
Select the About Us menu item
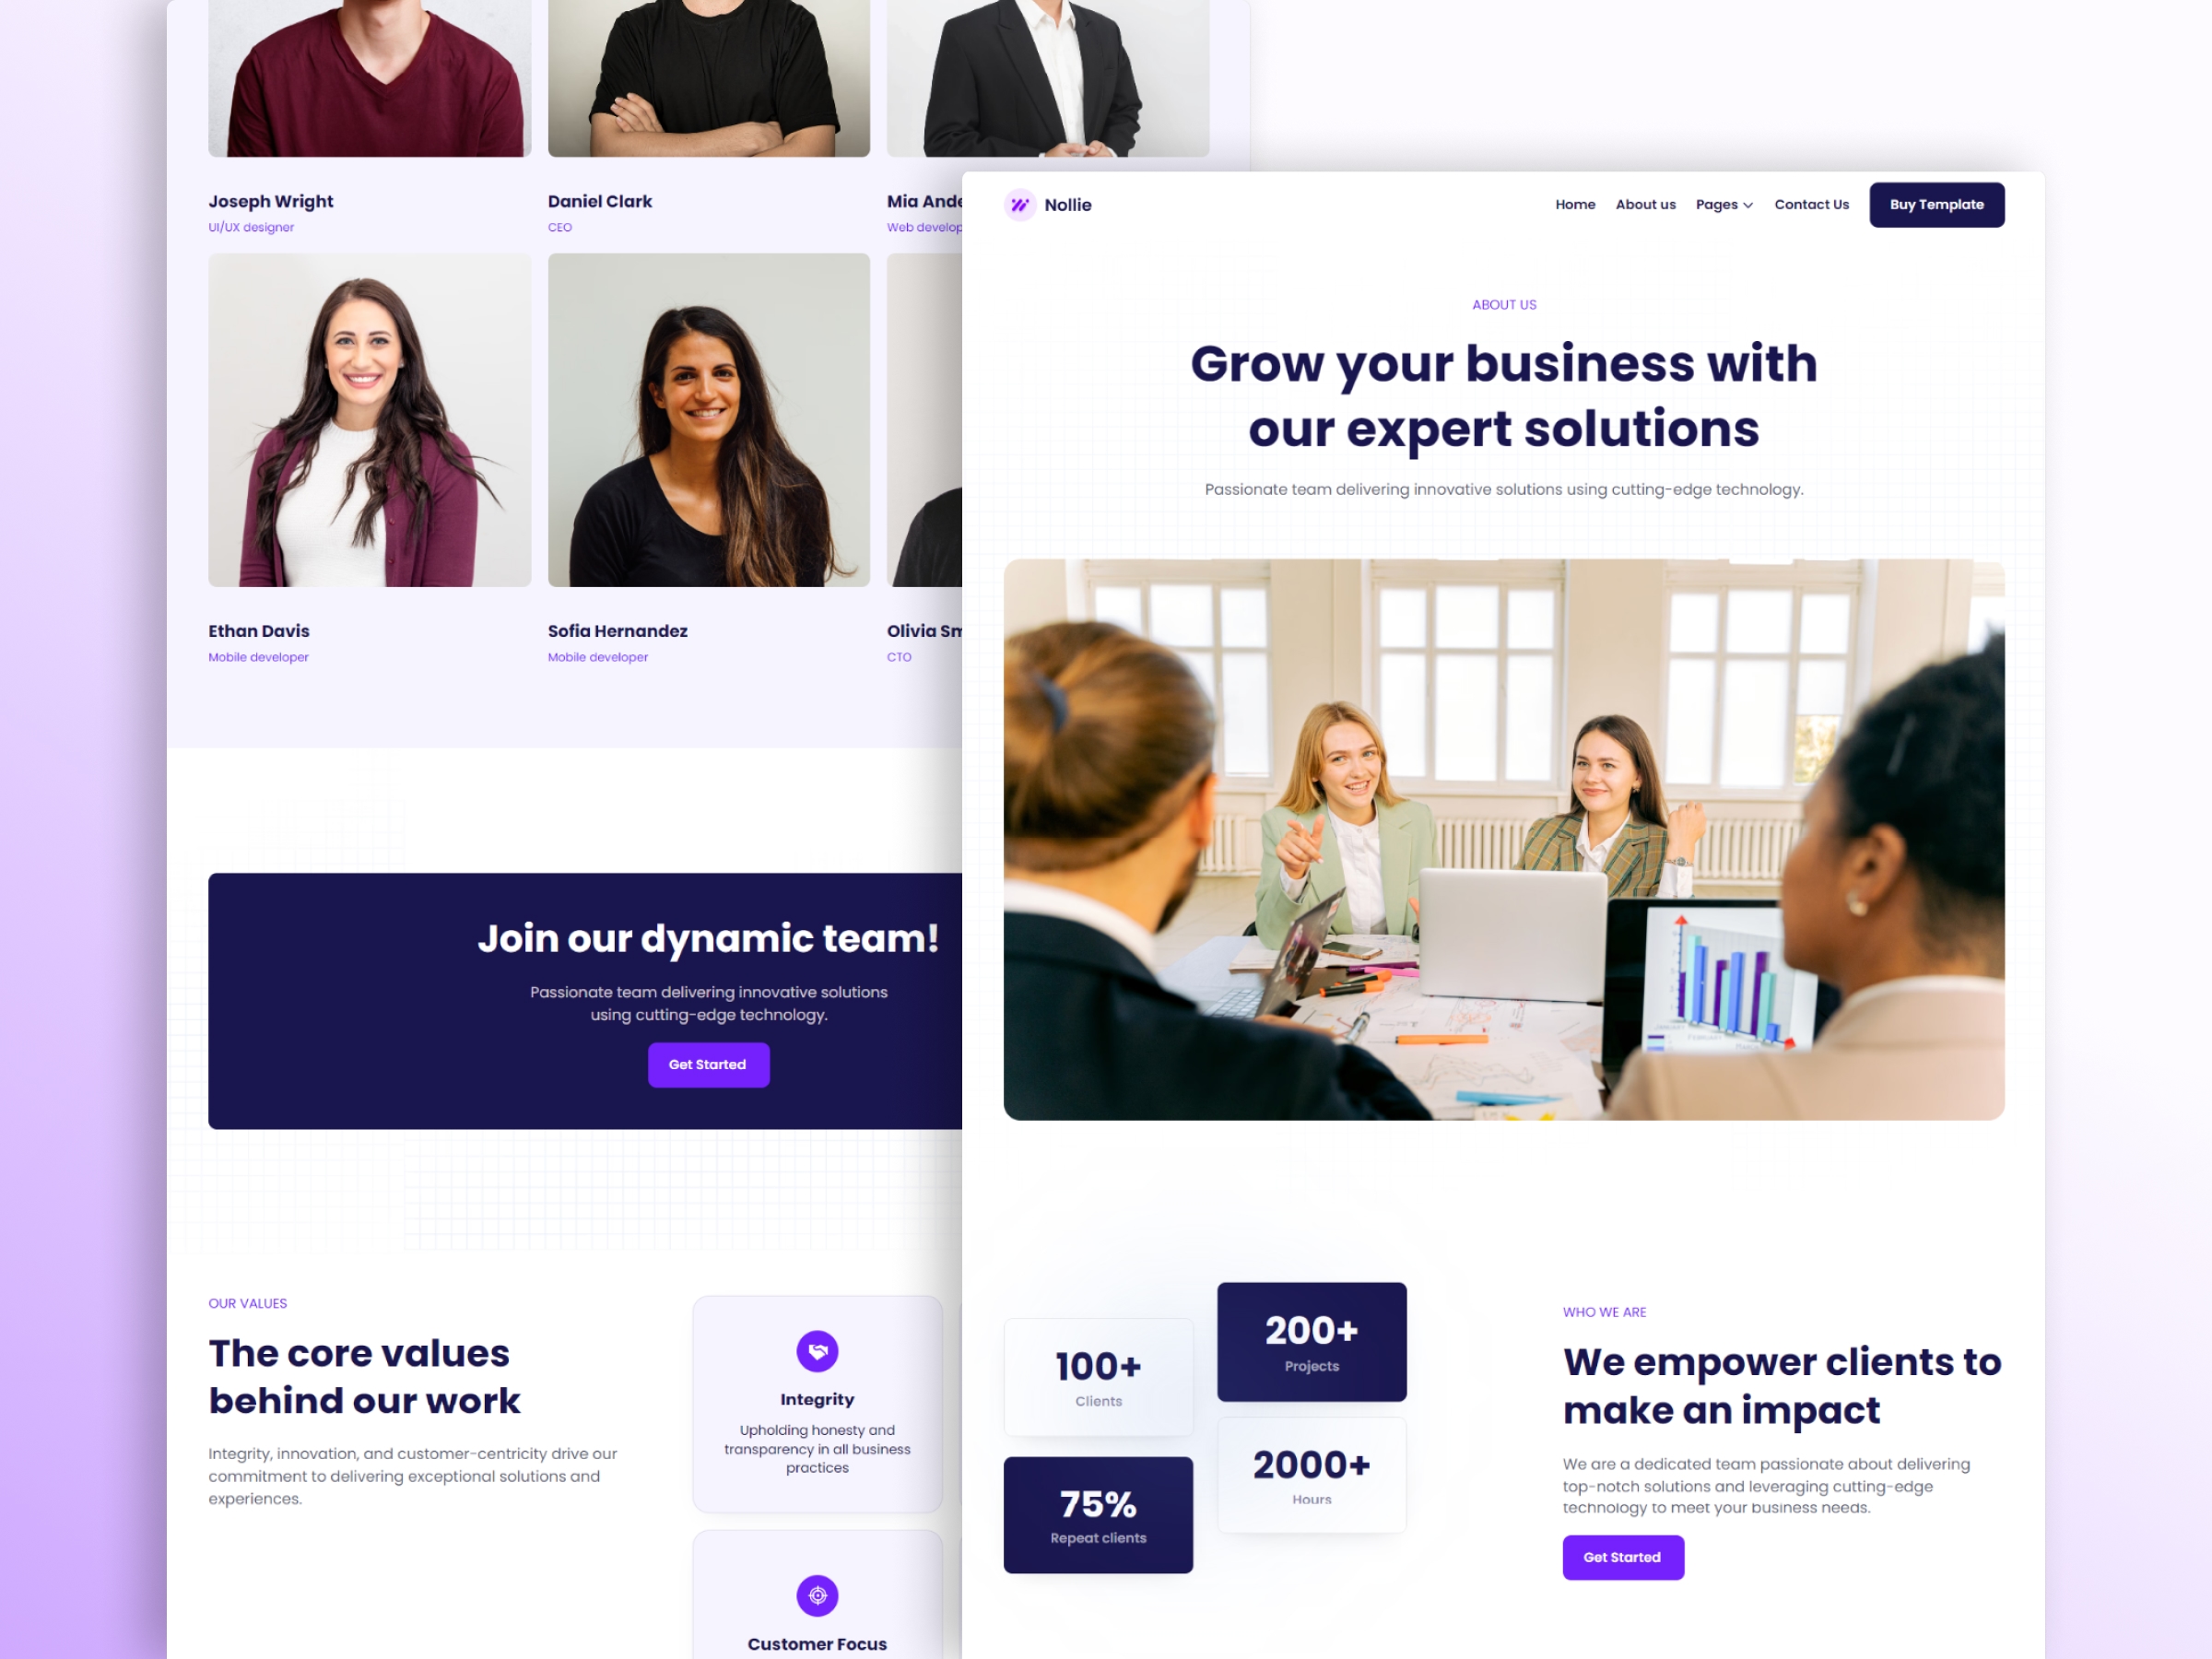tap(1644, 204)
